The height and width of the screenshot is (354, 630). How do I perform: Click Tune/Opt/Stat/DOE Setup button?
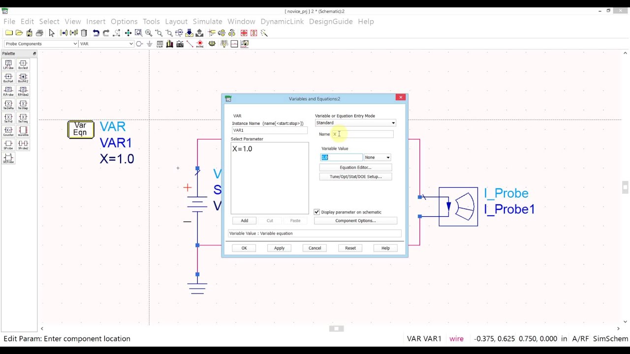click(355, 177)
